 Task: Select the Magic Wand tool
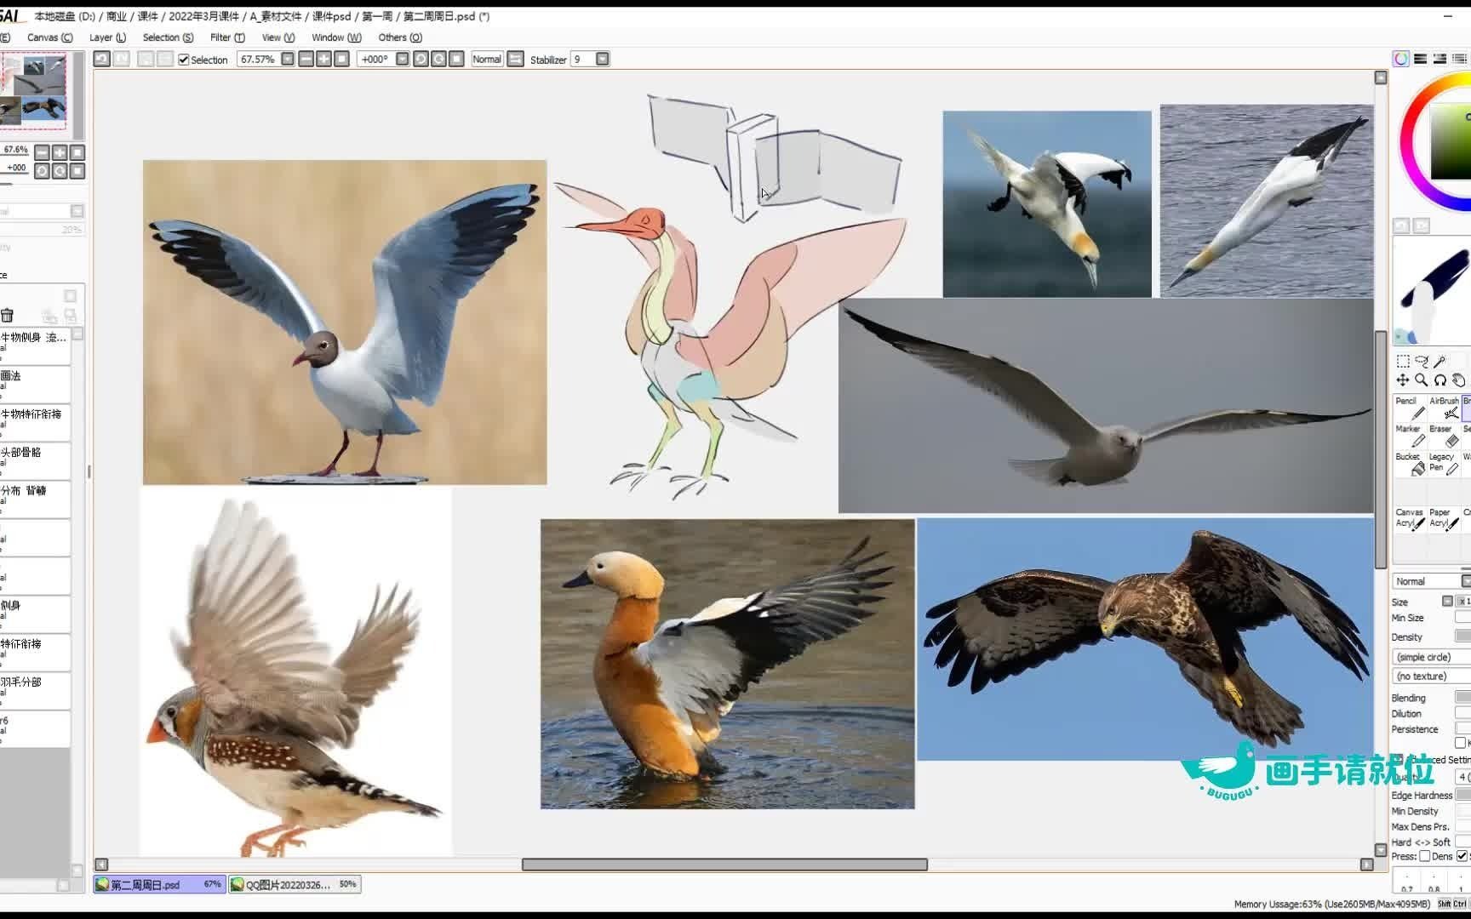point(1440,362)
